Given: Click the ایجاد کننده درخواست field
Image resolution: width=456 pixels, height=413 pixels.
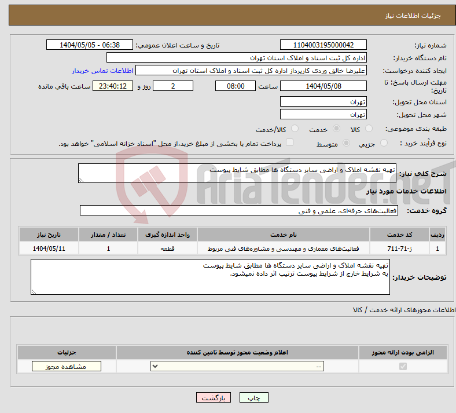Looking at the screenshot, I should point(251,71).
